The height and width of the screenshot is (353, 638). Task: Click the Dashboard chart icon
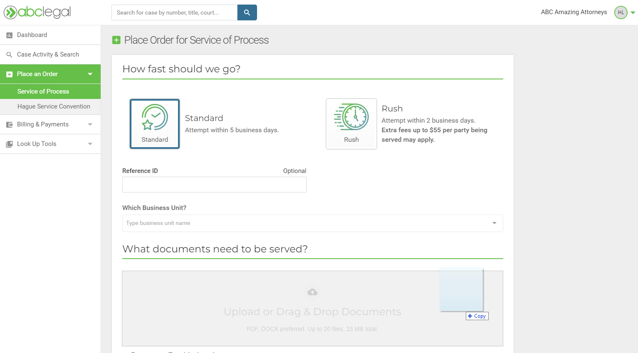click(9, 35)
